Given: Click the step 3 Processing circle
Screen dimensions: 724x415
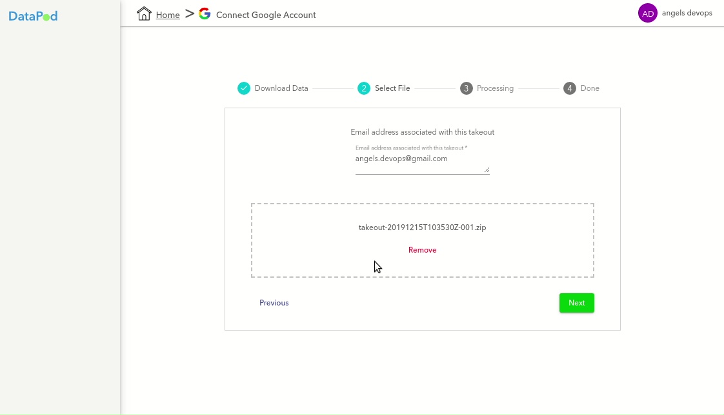Looking at the screenshot, I should 466,88.
